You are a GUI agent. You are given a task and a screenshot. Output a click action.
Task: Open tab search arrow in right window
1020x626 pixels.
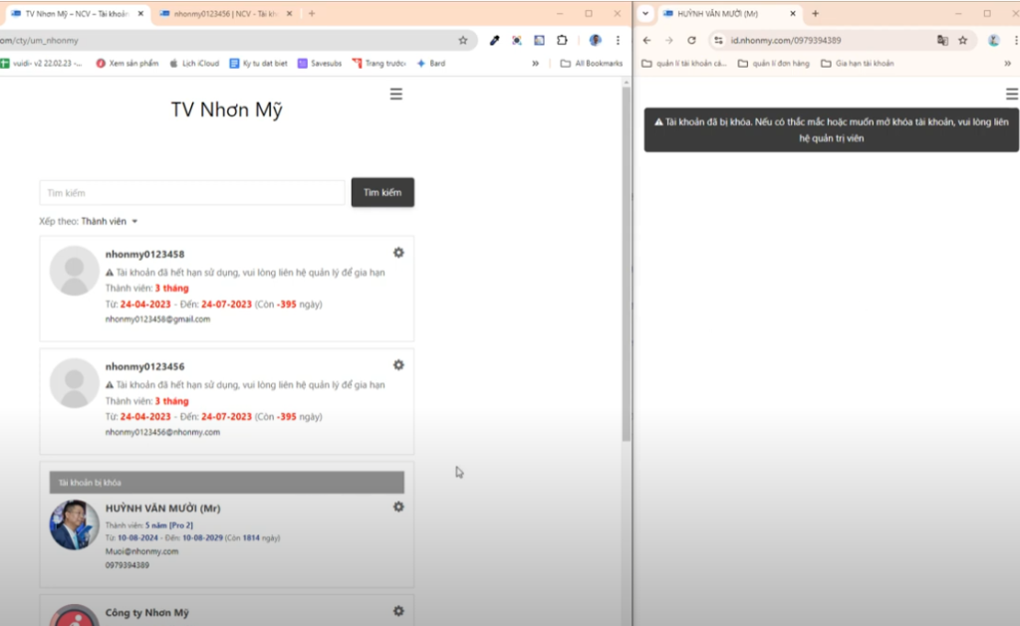point(645,13)
